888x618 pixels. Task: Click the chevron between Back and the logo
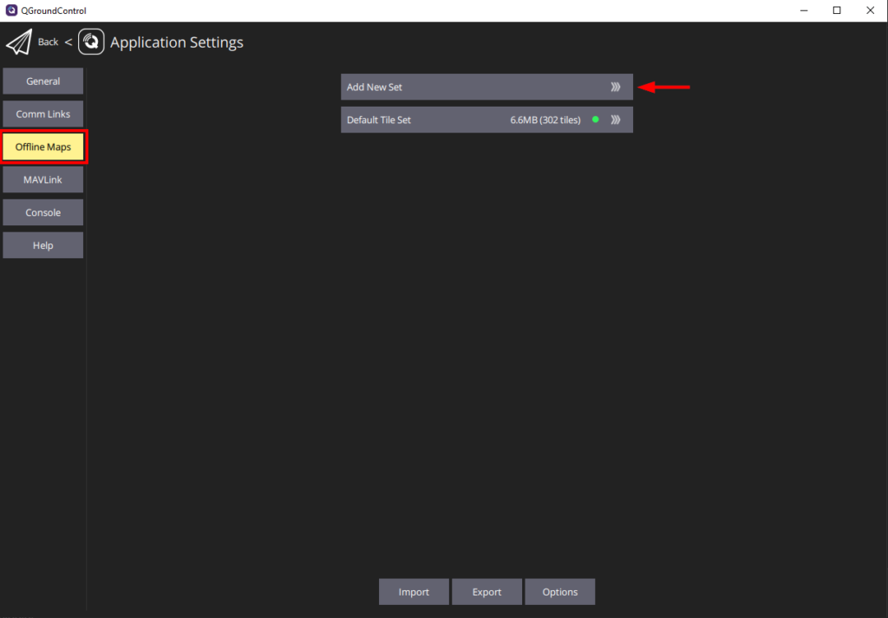(x=68, y=41)
